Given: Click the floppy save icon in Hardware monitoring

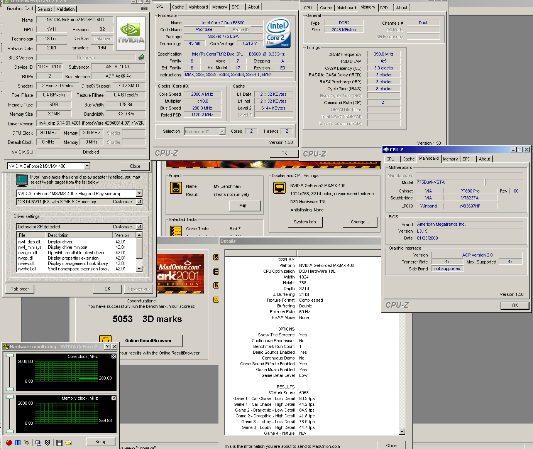Looking at the screenshot, I should pos(59,442).
